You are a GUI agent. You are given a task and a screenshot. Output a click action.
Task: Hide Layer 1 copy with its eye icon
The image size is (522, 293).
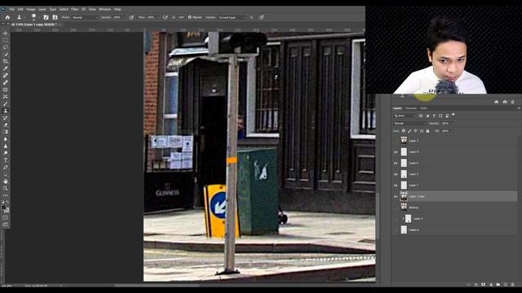point(396,197)
